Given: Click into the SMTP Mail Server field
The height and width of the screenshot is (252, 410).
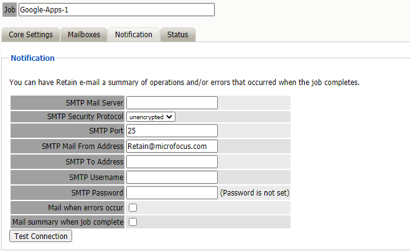Looking at the screenshot, I should [x=172, y=102].
